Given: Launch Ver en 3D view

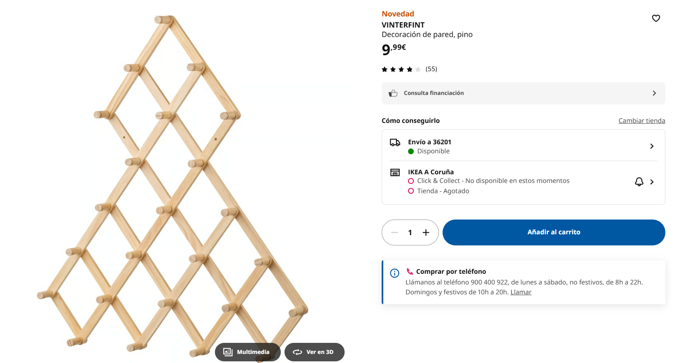Looking at the screenshot, I should click(x=314, y=352).
